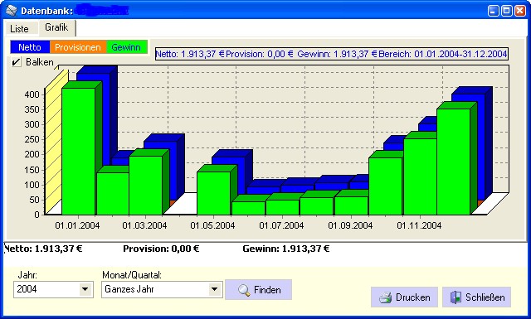Maximize the Datenbank window
The height and width of the screenshot is (319, 531).
click(x=507, y=11)
